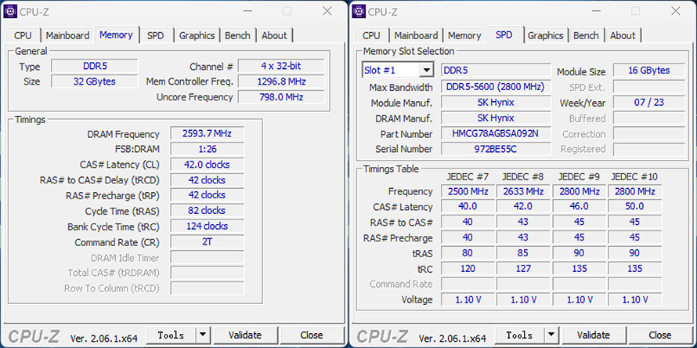Click Close button in left CPU-Z window
Image resolution: width=697 pixels, height=348 pixels.
click(x=312, y=335)
